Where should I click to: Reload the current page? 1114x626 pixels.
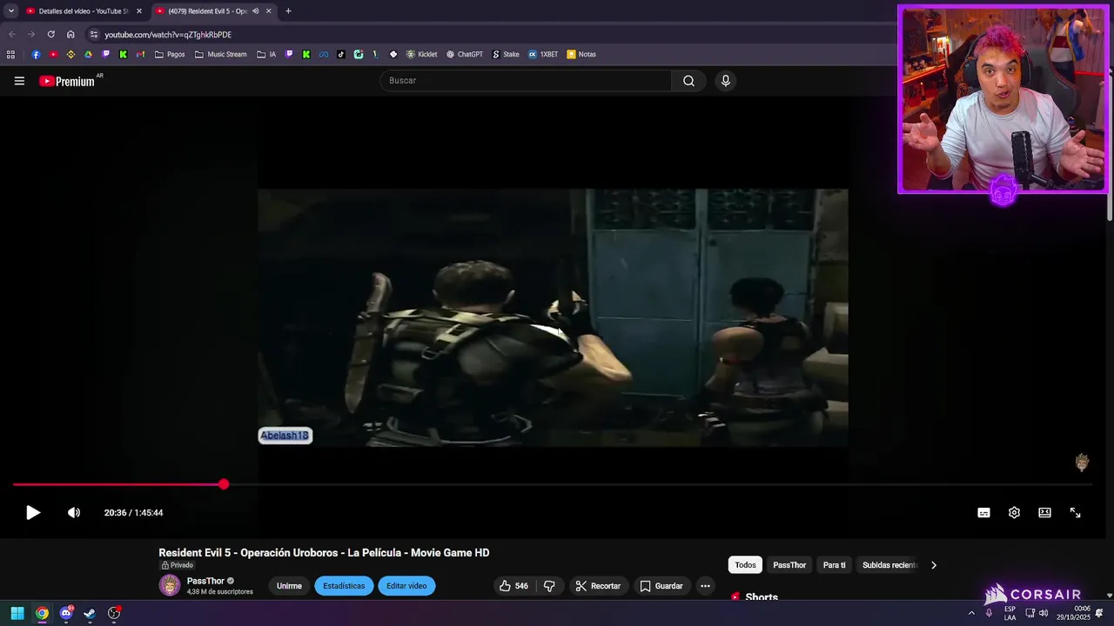[50, 34]
